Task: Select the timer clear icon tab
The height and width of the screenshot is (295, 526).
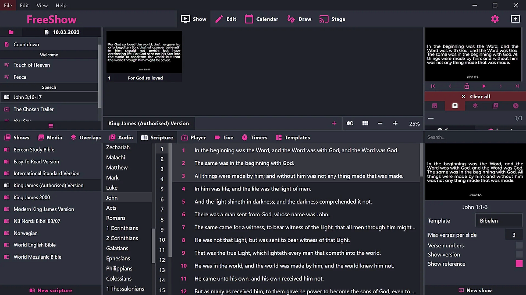Action: [515, 106]
